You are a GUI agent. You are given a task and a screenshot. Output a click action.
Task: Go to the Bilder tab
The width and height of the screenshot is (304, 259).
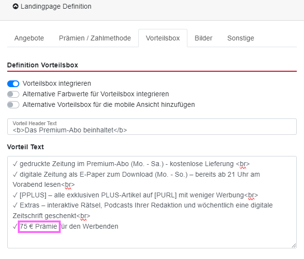(203, 38)
